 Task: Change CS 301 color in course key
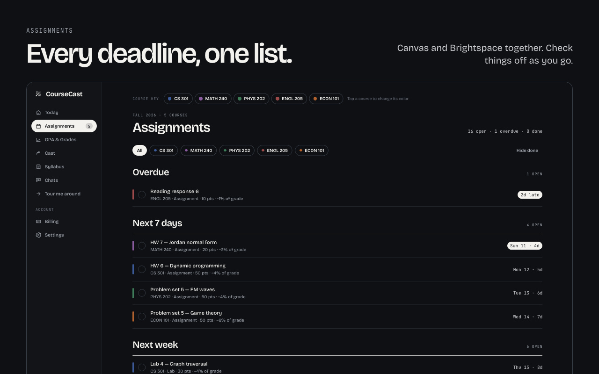click(x=178, y=99)
